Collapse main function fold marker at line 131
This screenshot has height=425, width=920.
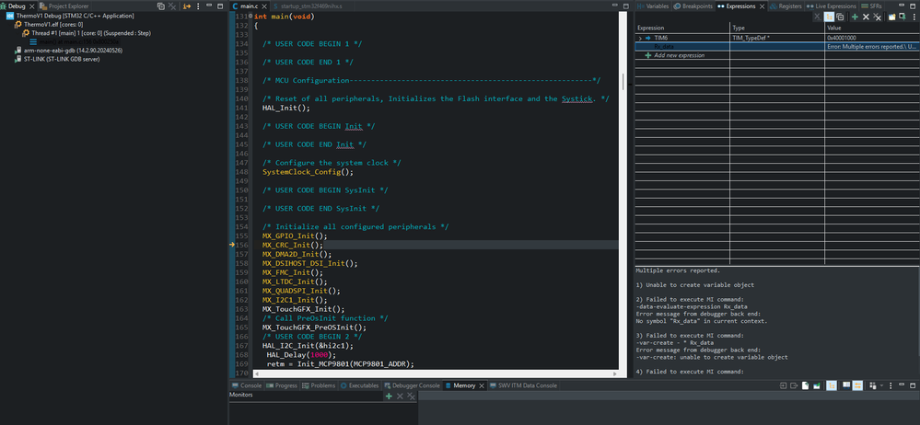pos(251,17)
